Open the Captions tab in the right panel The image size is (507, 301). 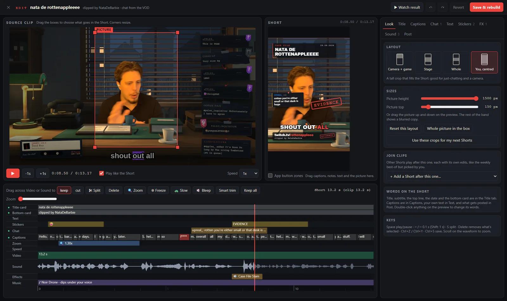pyautogui.click(x=418, y=24)
